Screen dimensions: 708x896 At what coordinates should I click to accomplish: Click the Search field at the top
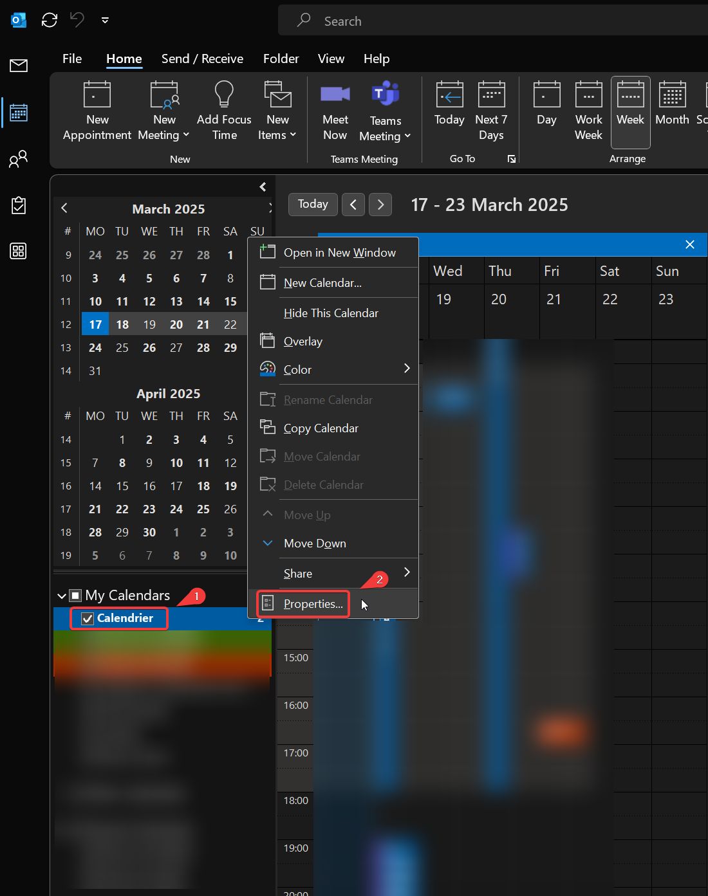[x=451, y=21]
